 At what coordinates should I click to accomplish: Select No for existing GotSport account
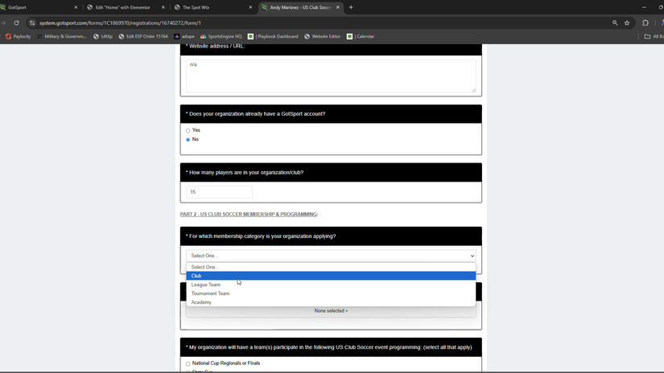[188, 140]
